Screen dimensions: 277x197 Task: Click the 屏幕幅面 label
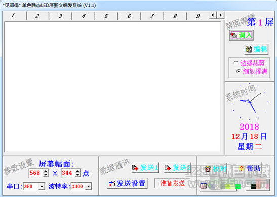click(x=56, y=164)
